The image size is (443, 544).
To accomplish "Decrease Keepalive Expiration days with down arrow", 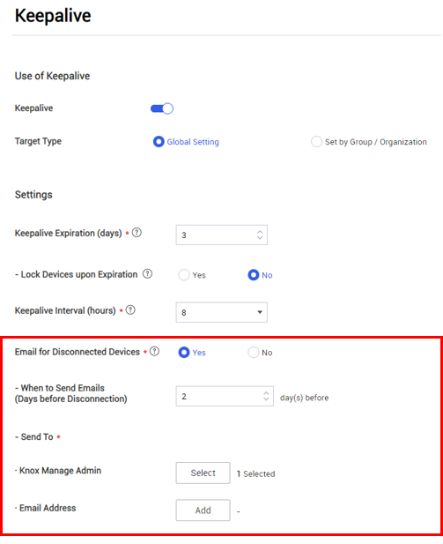I will (x=260, y=238).
